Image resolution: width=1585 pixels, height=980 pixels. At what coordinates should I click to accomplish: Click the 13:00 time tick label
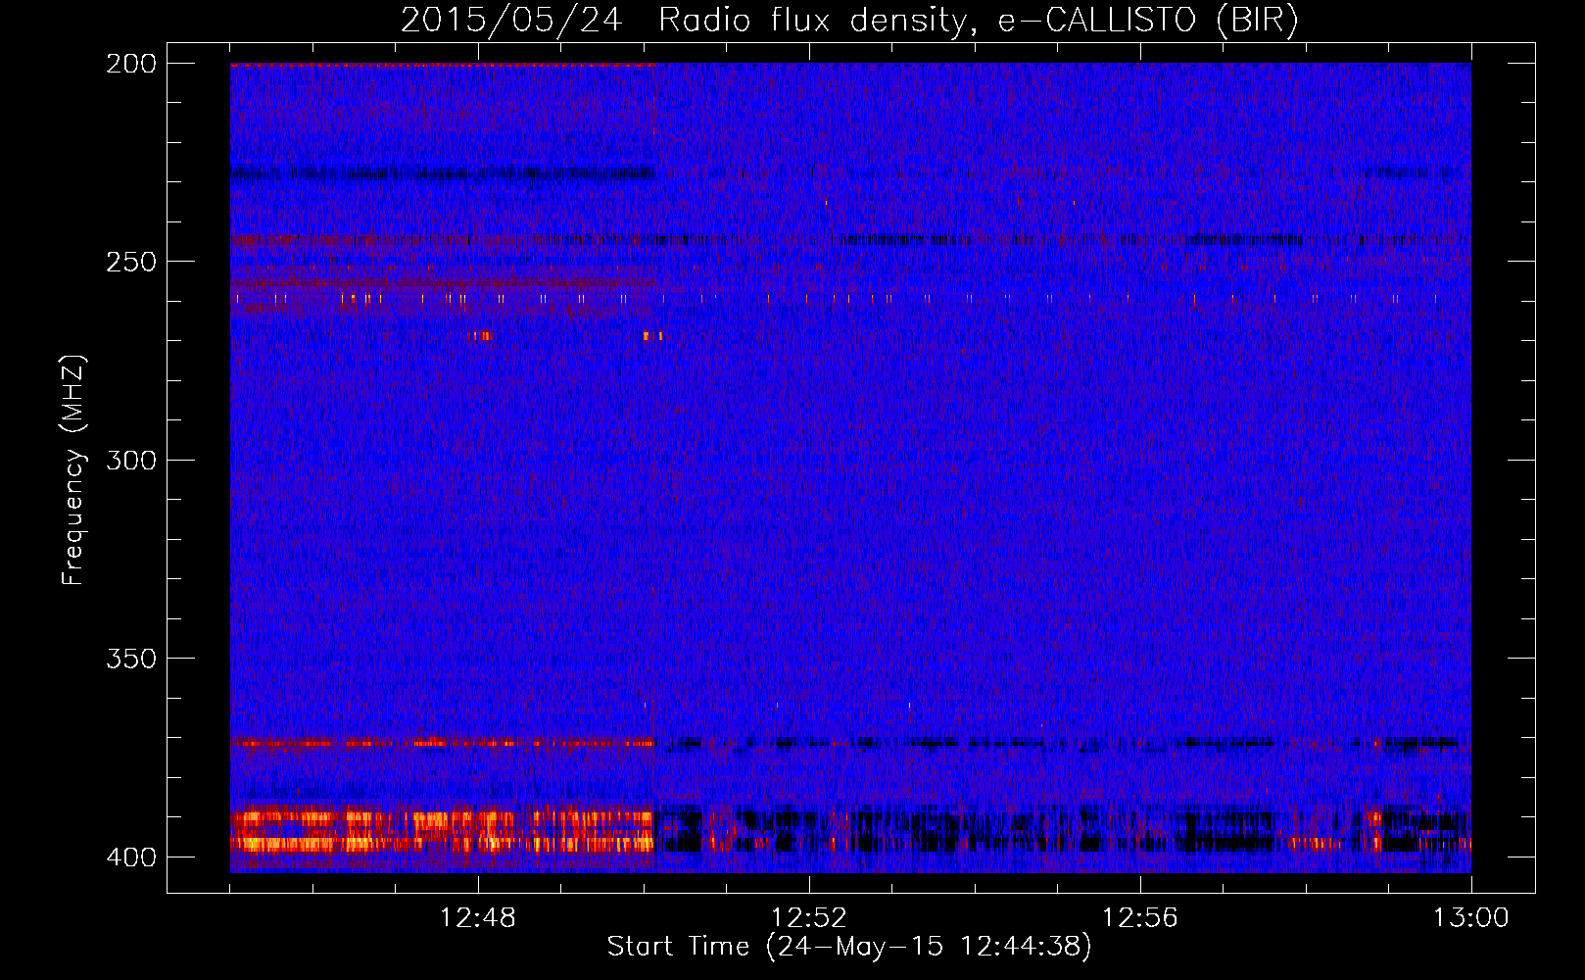[1470, 918]
